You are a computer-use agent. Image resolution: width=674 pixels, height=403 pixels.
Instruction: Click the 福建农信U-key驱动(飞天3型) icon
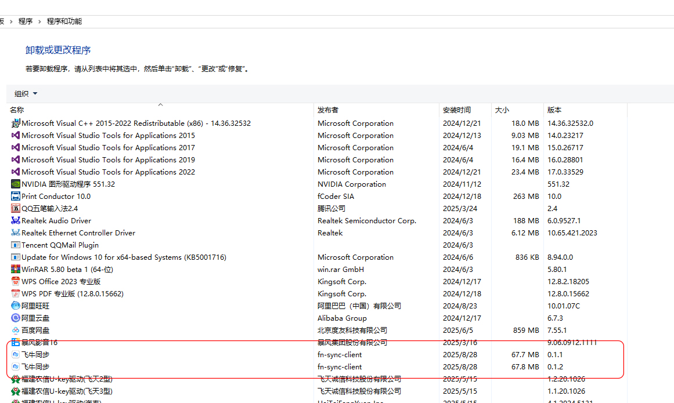16,391
